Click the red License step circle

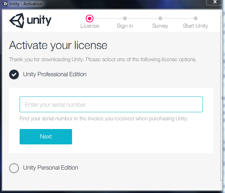pos(90,18)
